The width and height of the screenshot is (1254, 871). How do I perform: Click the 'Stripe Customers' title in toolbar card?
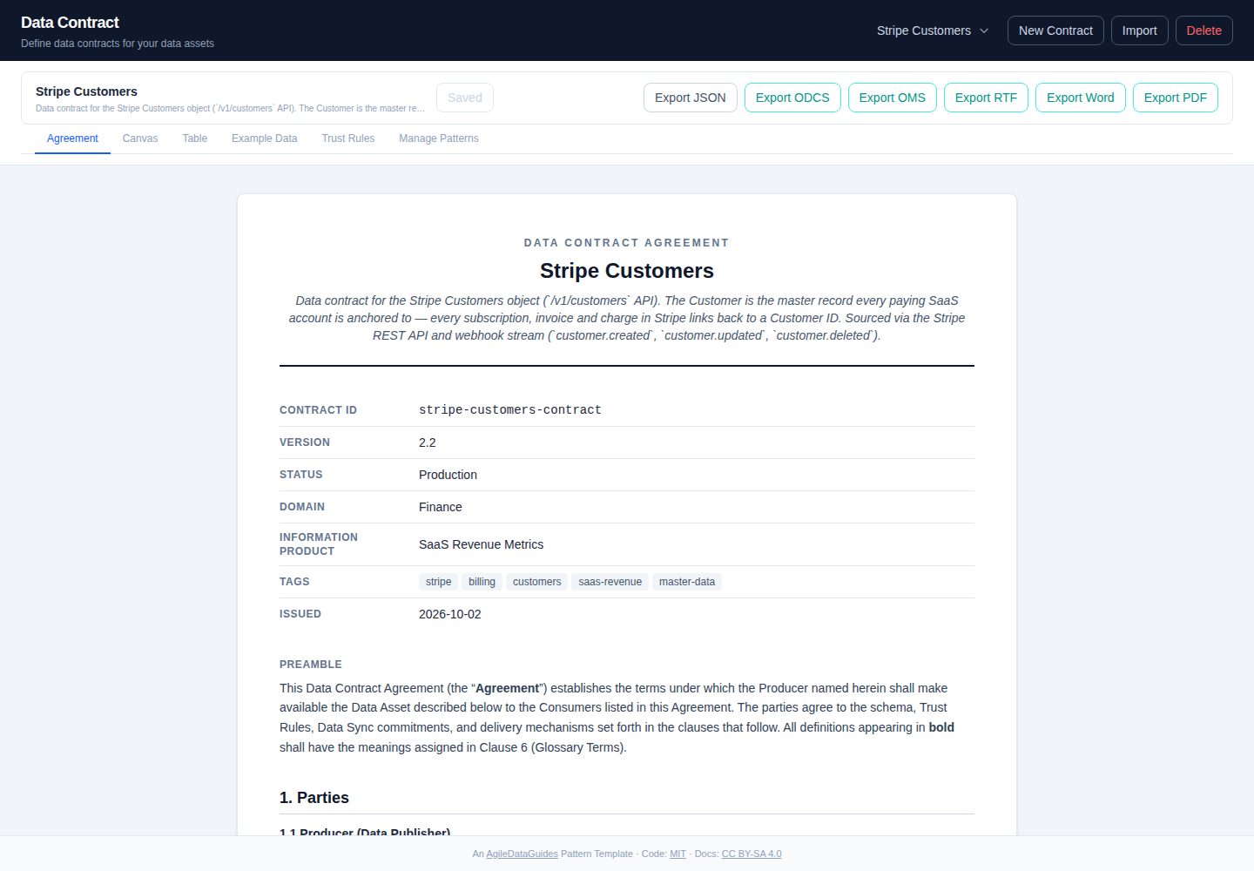click(86, 91)
